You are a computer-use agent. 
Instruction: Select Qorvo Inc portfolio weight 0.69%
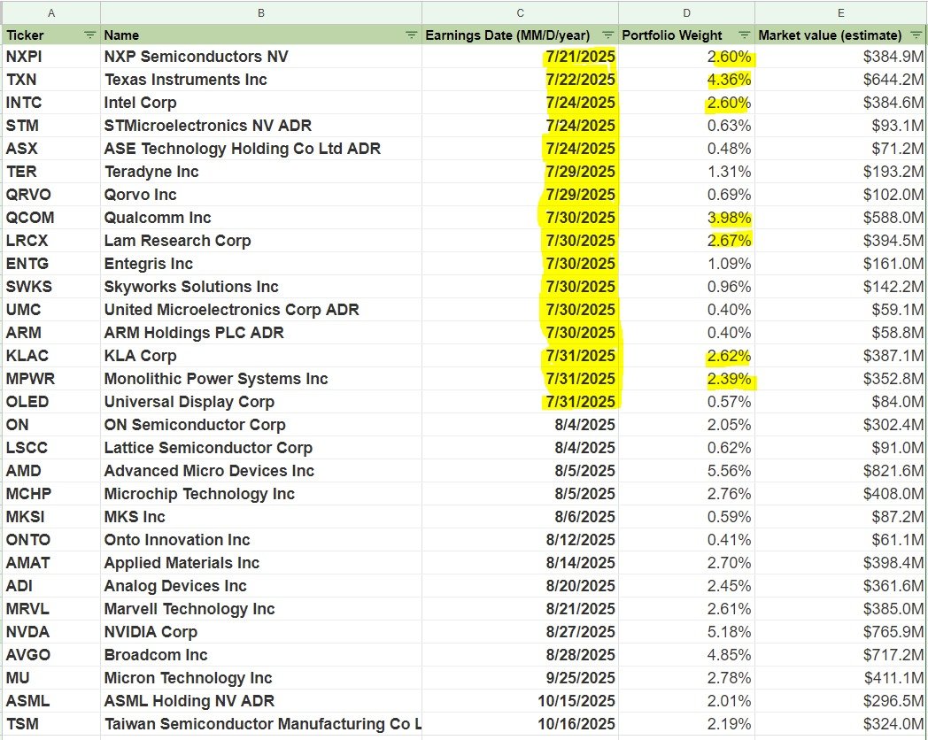pyautogui.click(x=686, y=196)
